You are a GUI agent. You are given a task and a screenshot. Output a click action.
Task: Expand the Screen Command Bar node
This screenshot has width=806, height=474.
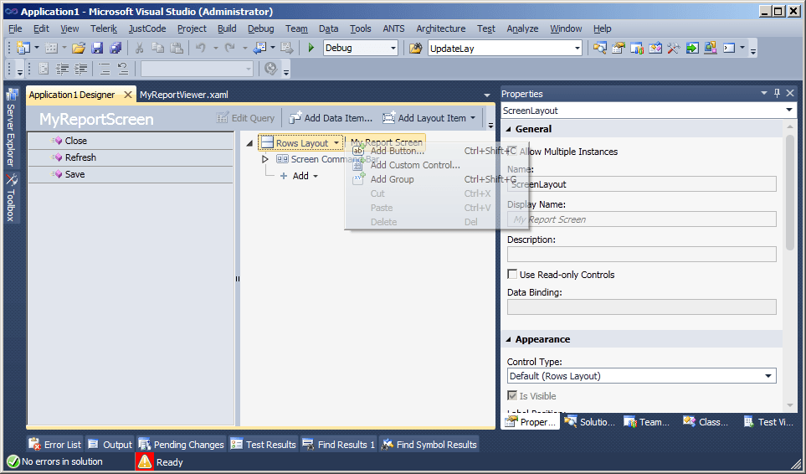tap(265, 159)
